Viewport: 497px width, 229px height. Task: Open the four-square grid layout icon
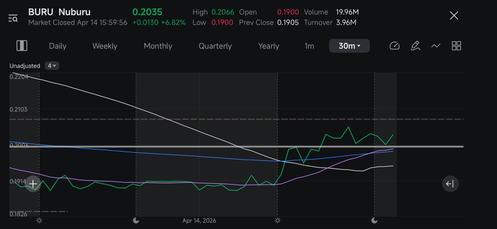(456, 46)
